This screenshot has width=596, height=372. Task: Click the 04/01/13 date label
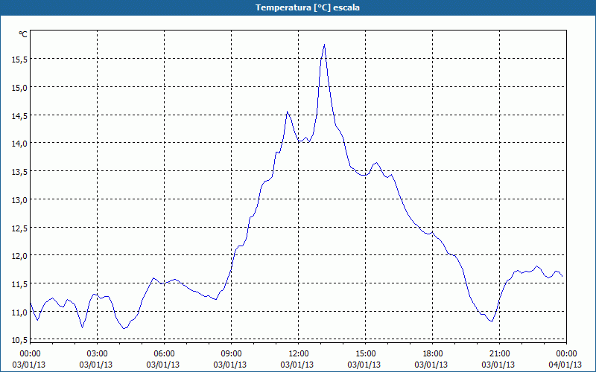565,365
